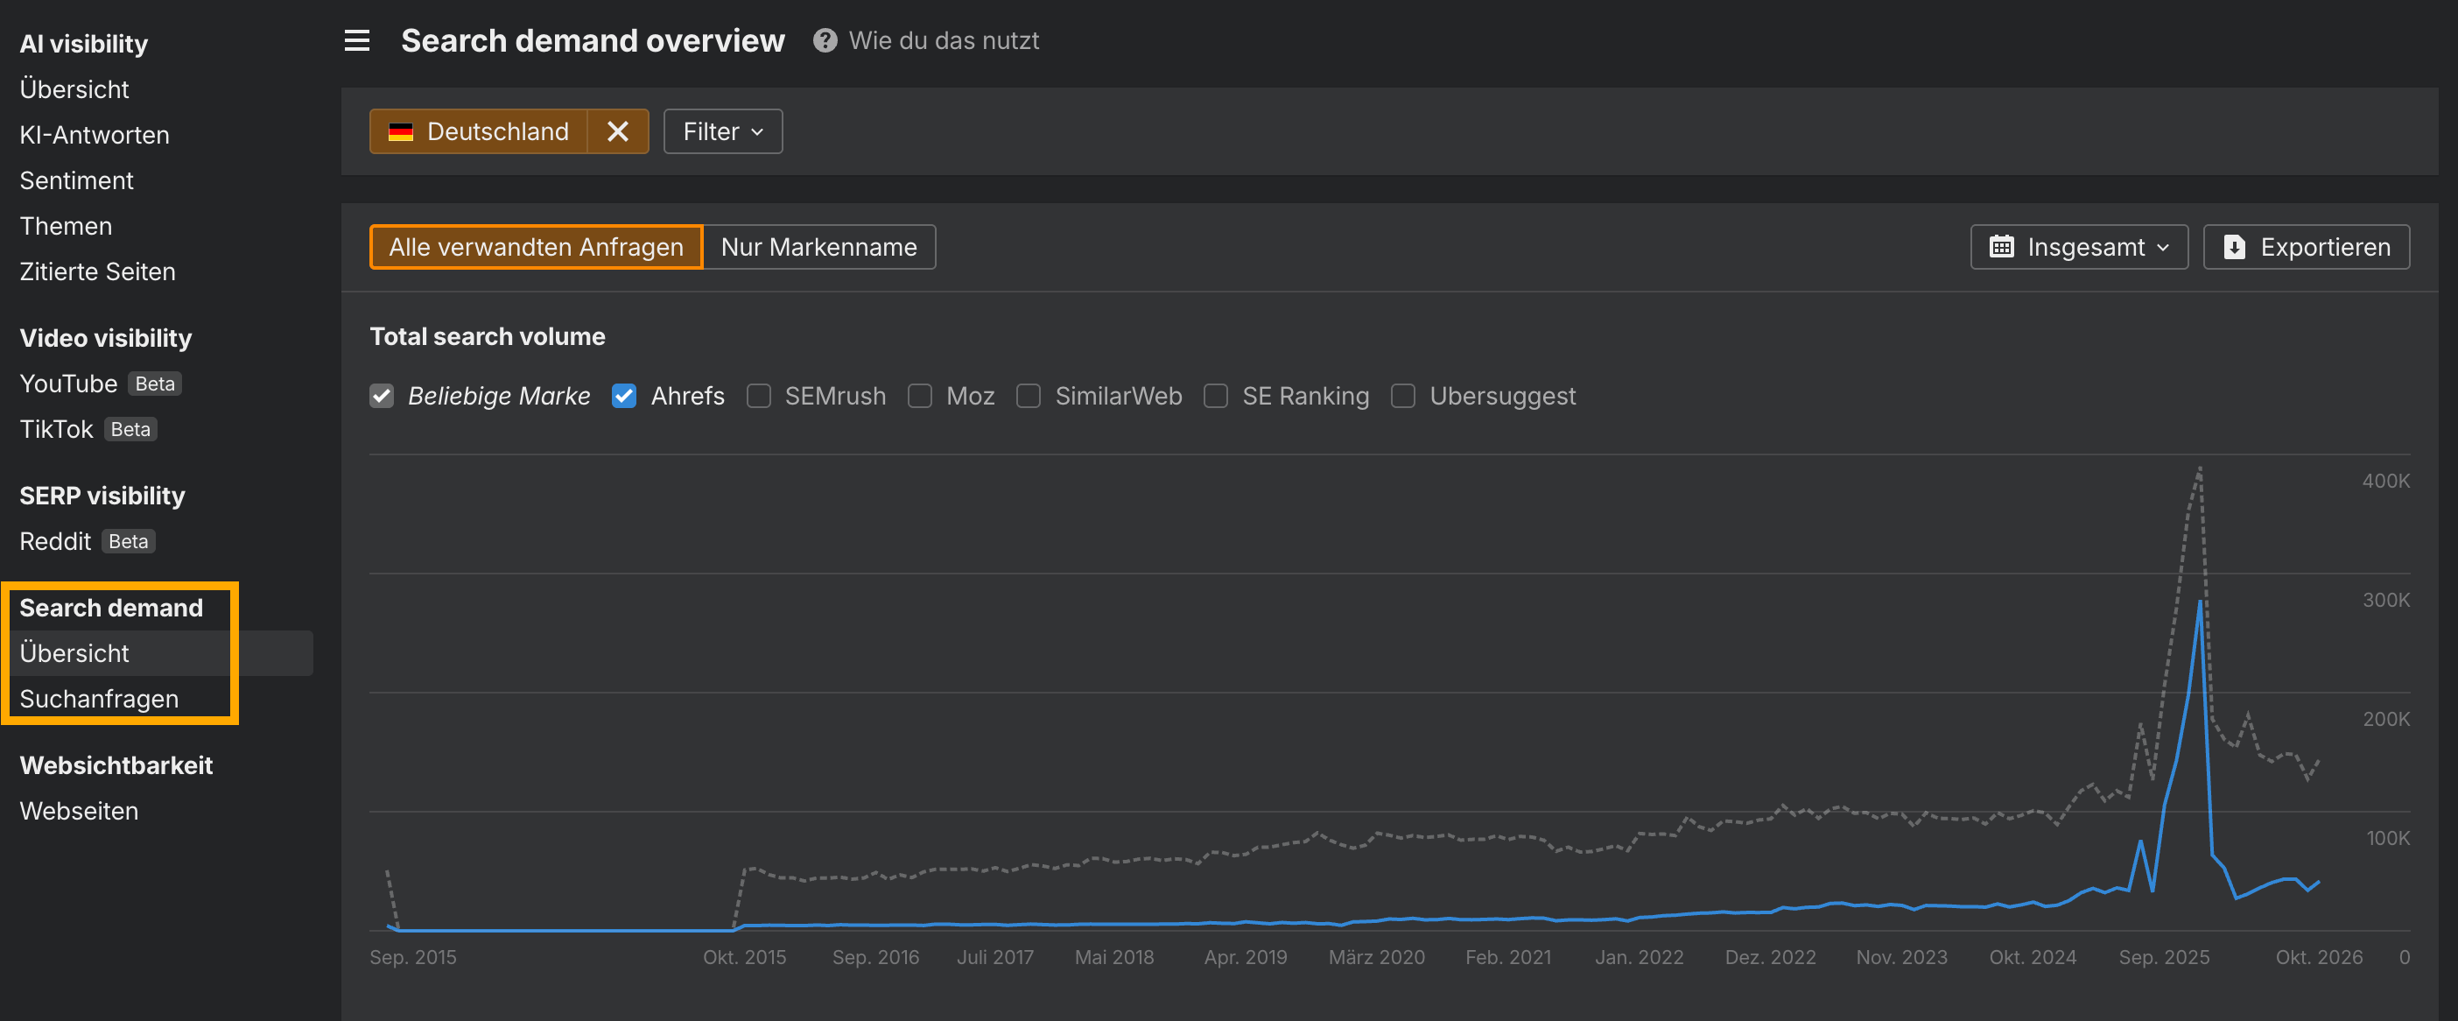Go to Sentiment in sidebar
This screenshot has height=1021, width=2458.
76,180
